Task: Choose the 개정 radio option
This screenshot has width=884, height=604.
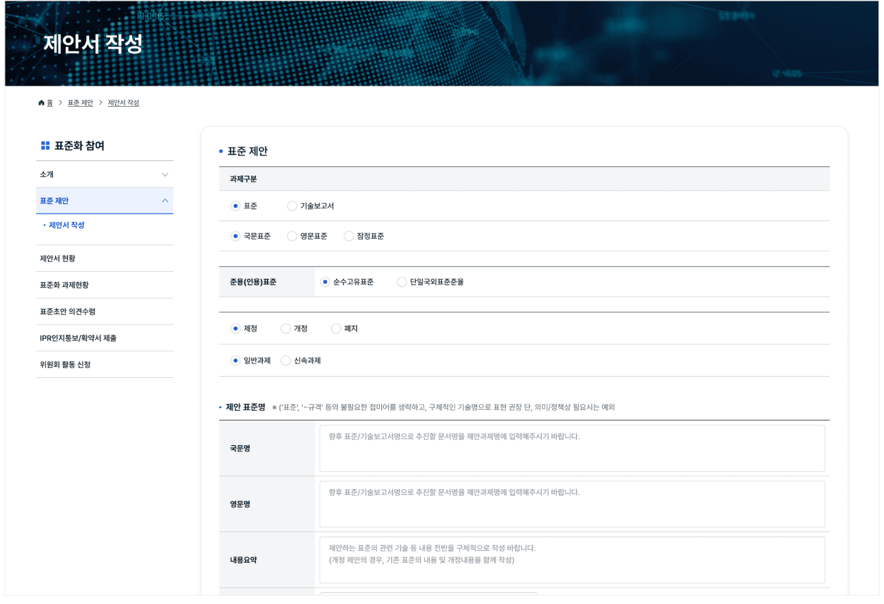Action: coord(286,329)
